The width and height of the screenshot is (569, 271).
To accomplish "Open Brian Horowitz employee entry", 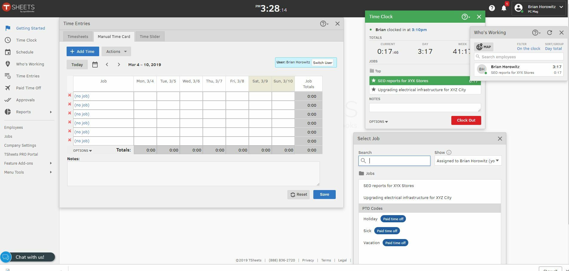I will 519,70.
